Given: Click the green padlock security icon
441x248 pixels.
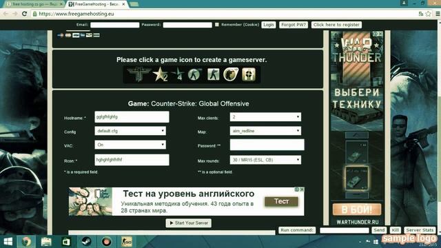Looking at the screenshot, I should click(x=34, y=14).
